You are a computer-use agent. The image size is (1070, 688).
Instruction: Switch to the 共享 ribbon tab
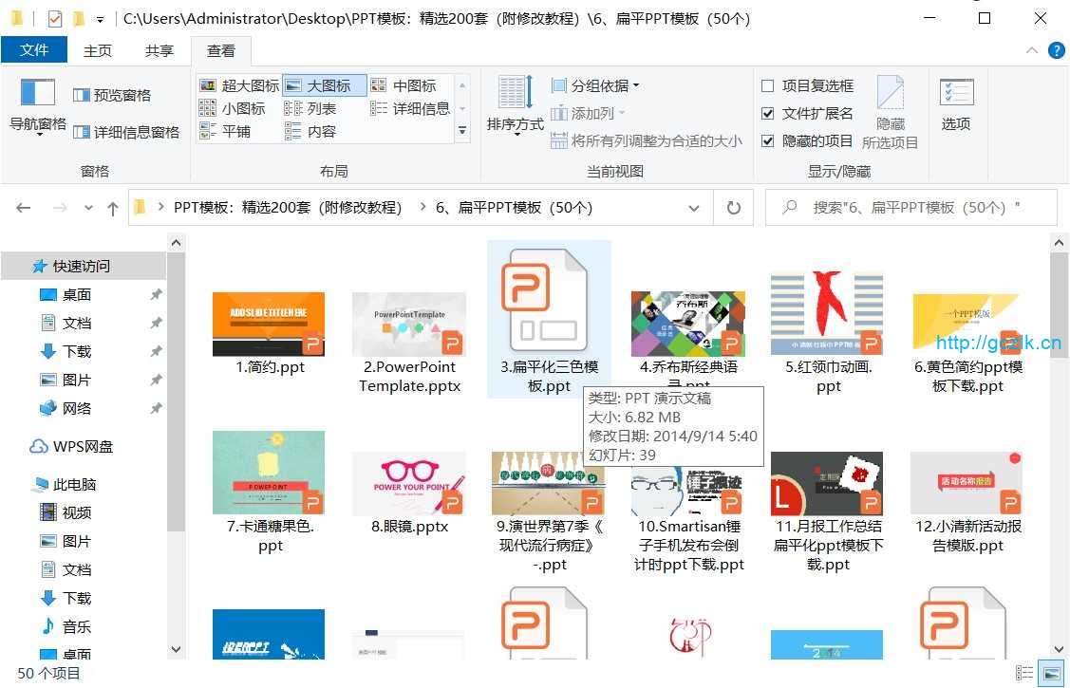tap(159, 50)
